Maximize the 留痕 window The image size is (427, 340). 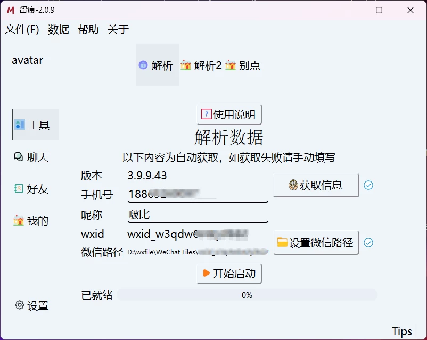pyautogui.click(x=379, y=10)
